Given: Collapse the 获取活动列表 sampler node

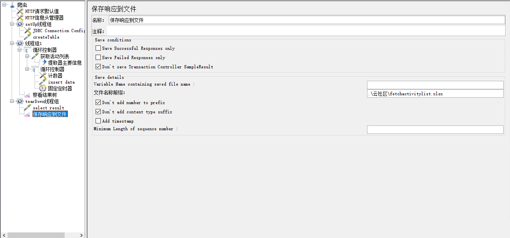Looking at the screenshot, I should click(x=27, y=56).
